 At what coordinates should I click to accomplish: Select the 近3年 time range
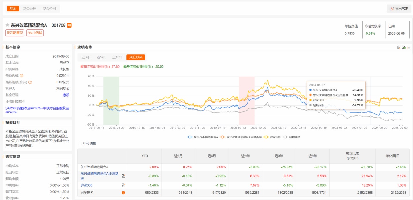click(86, 57)
